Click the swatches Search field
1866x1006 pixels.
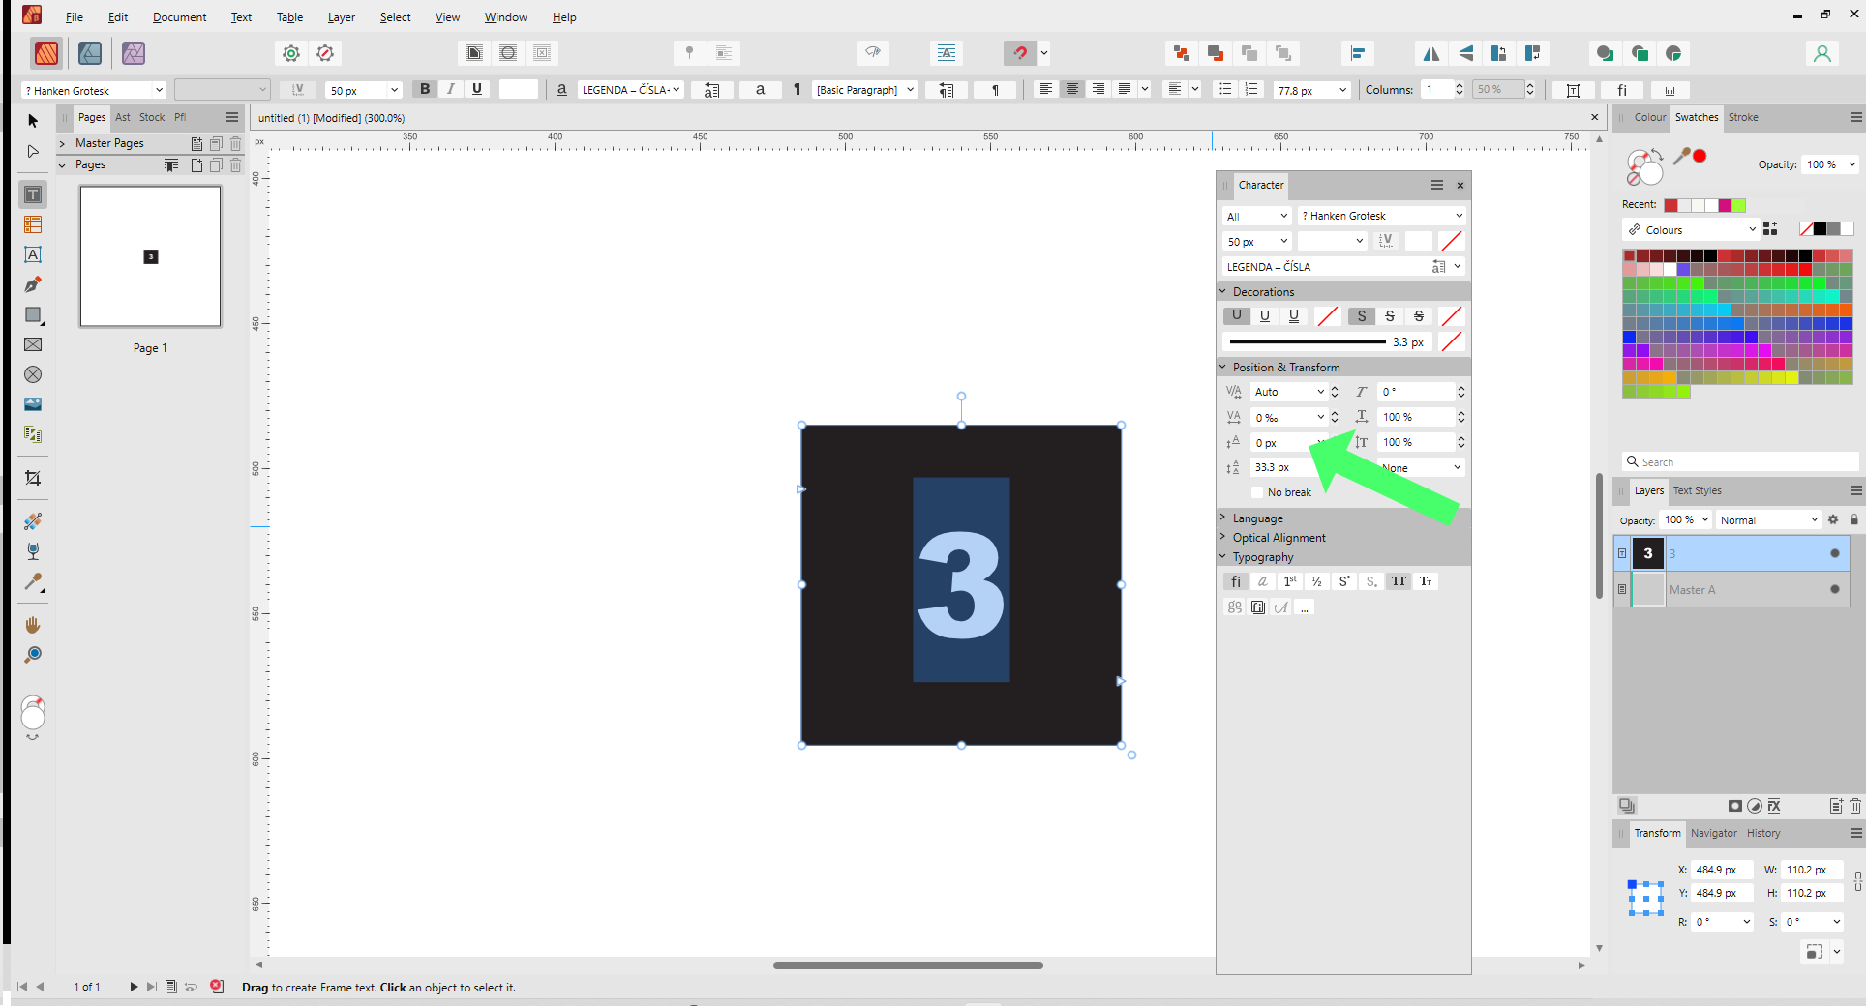(x=1741, y=461)
